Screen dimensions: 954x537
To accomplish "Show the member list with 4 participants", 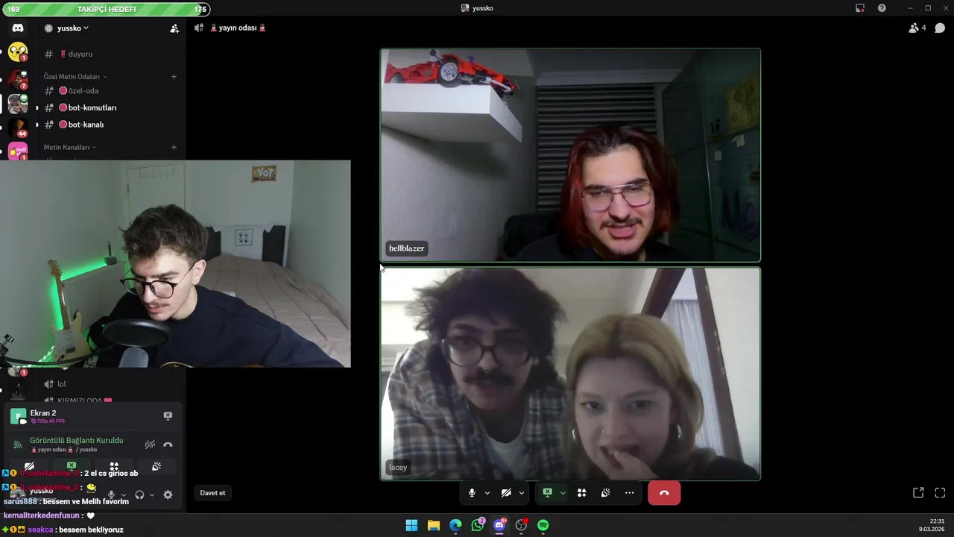I will (917, 28).
